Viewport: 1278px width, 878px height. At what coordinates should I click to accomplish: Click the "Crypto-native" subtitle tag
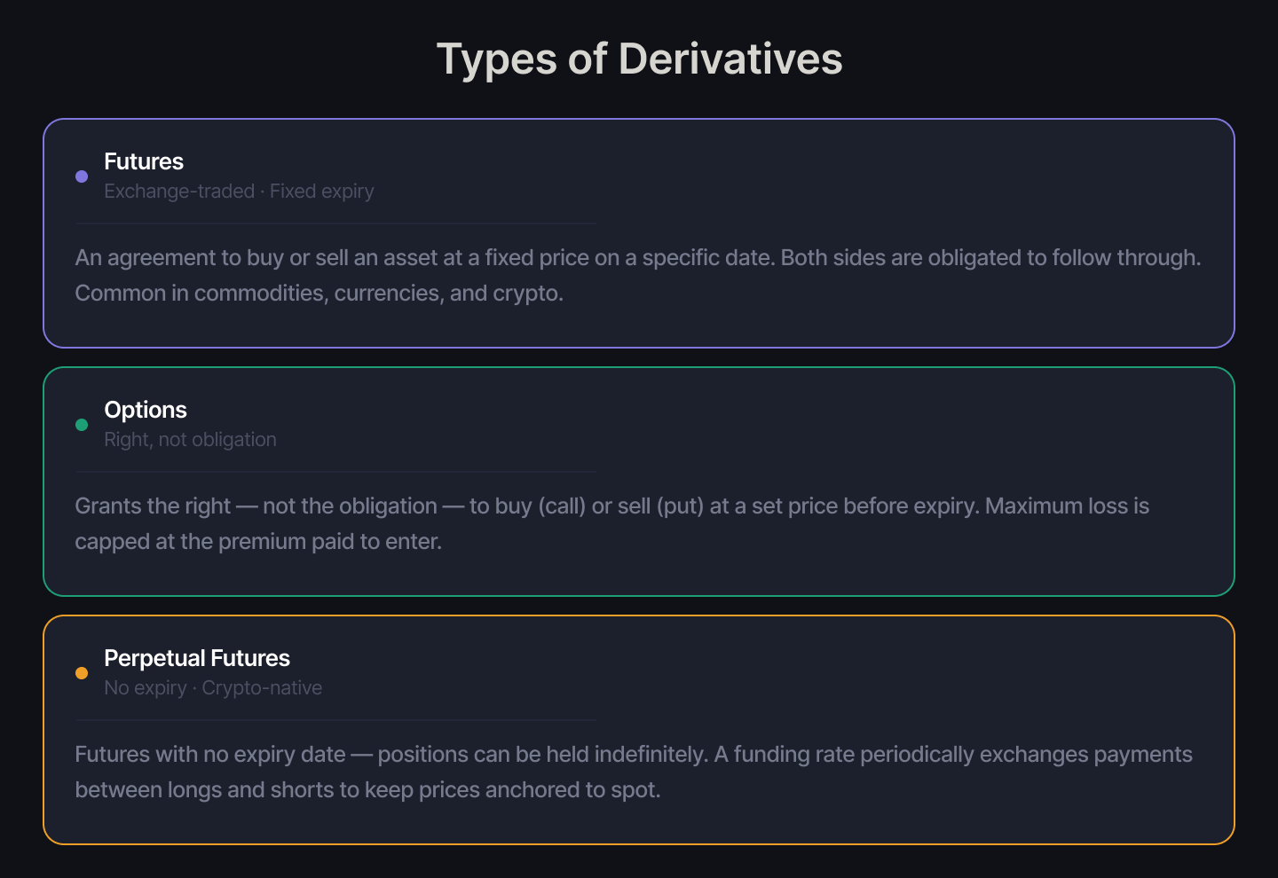(x=262, y=688)
